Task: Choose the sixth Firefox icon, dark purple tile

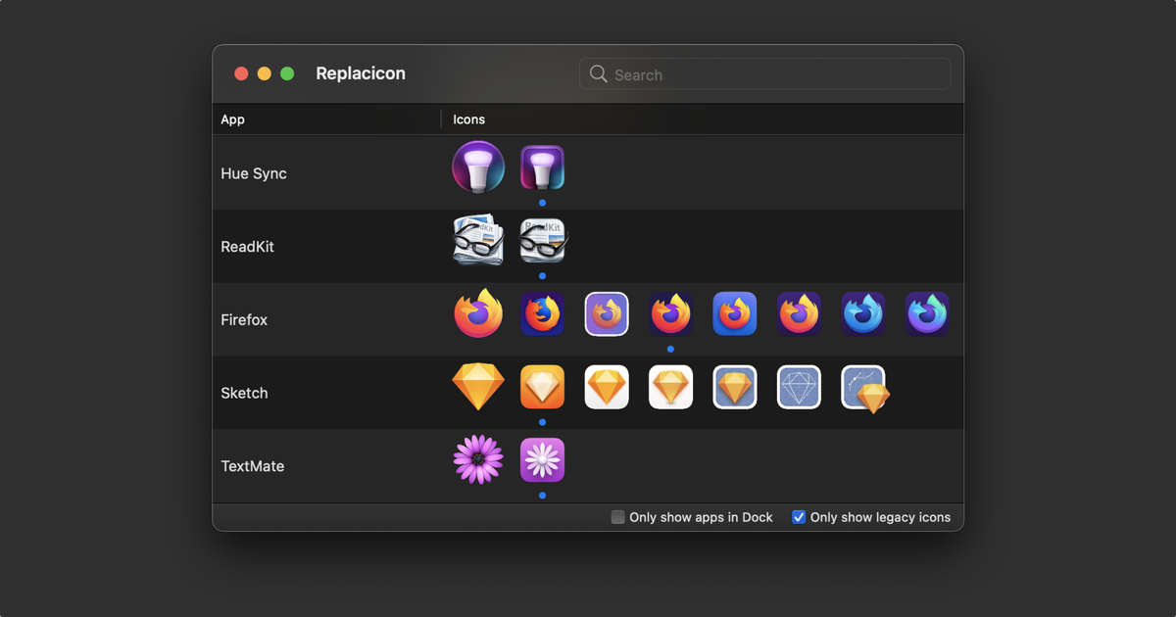Action: [799, 313]
